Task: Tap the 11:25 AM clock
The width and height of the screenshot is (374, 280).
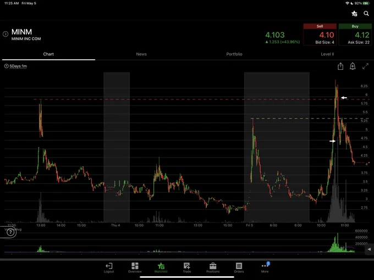Action: pyautogui.click(x=12, y=3)
